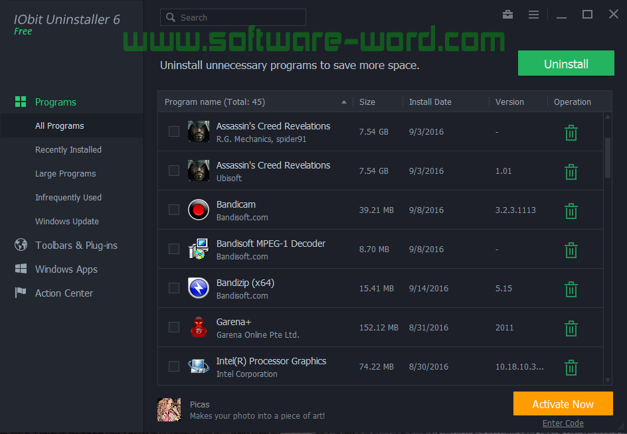Click the Bandicam program name

(x=236, y=204)
